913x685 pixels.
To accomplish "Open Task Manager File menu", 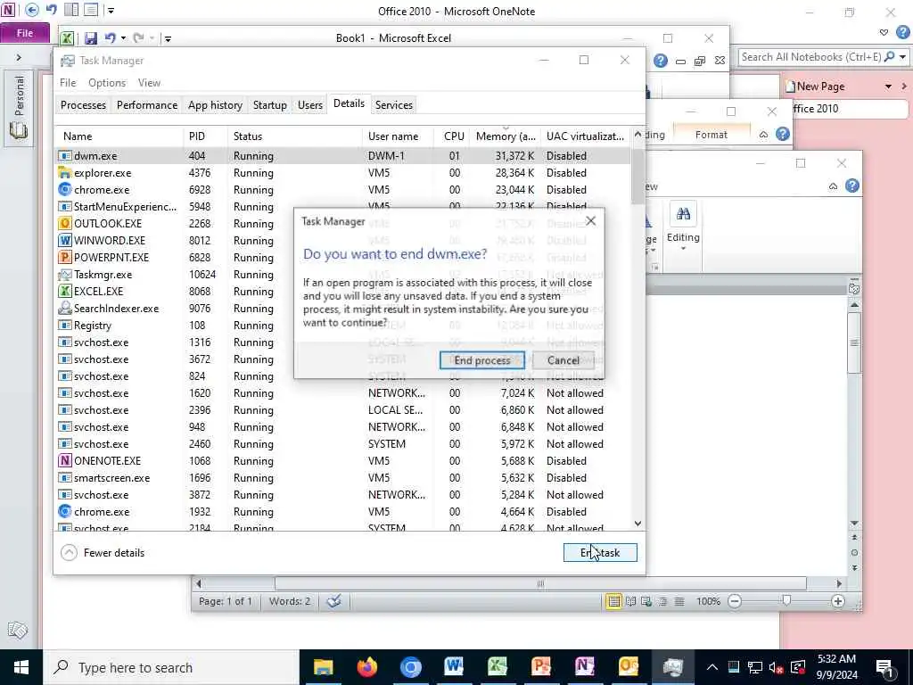I will coord(68,83).
